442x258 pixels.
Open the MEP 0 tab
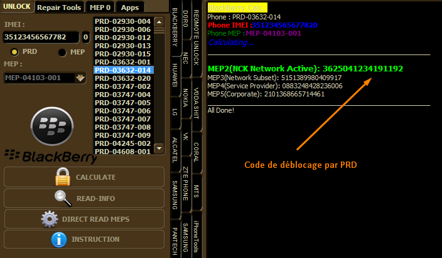(x=100, y=8)
